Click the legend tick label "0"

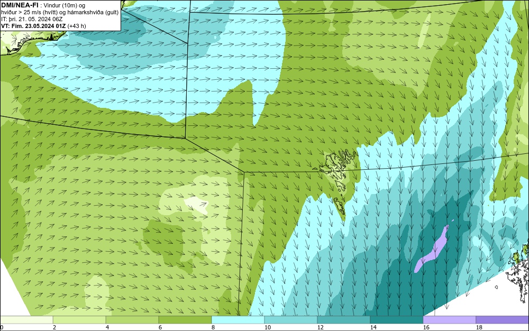point(2,327)
